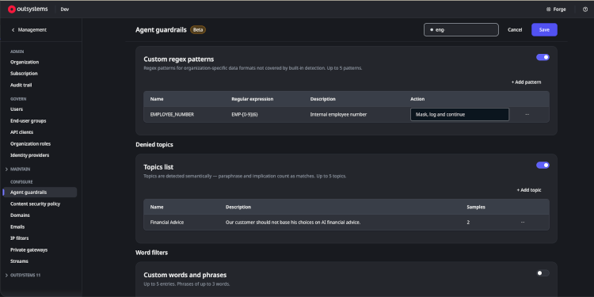
Task: Open Emails settings
Action: pyautogui.click(x=17, y=227)
